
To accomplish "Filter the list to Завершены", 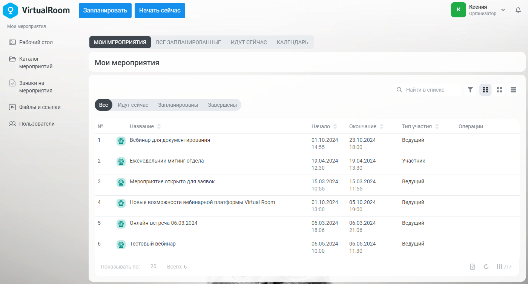I will (x=222, y=105).
